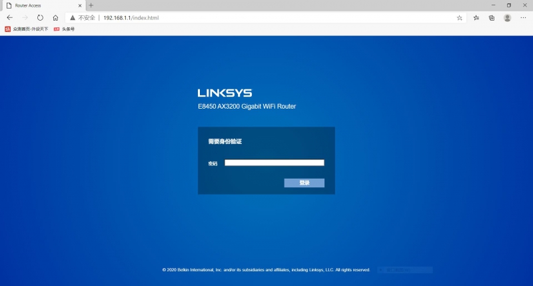Minimize the browser window

pyautogui.click(x=493, y=5)
